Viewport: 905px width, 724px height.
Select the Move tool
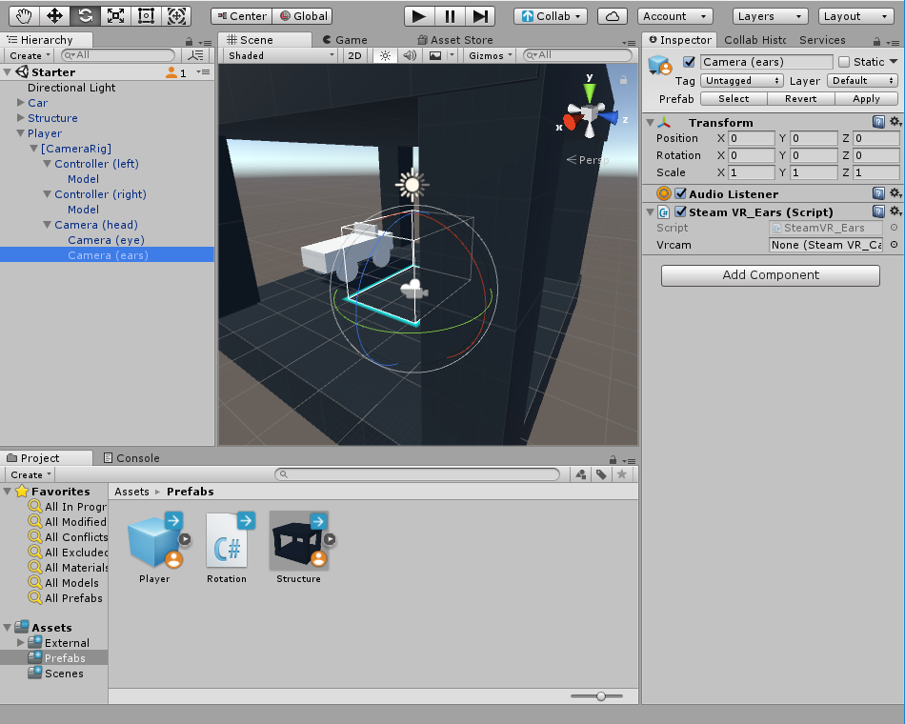coord(54,15)
